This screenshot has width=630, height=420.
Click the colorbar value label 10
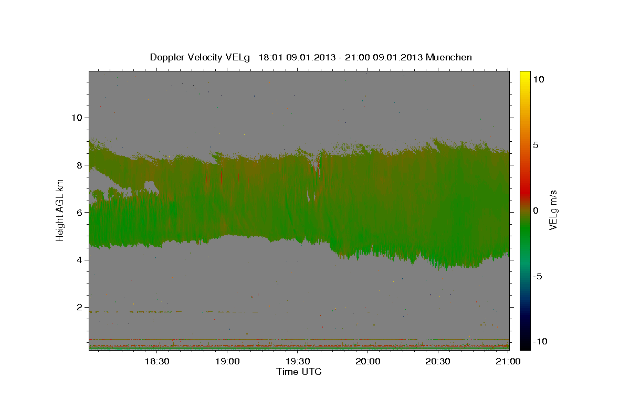point(538,79)
